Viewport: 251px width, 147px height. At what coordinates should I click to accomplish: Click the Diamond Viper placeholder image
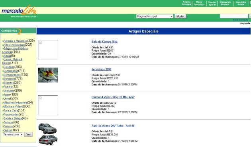[48, 105]
